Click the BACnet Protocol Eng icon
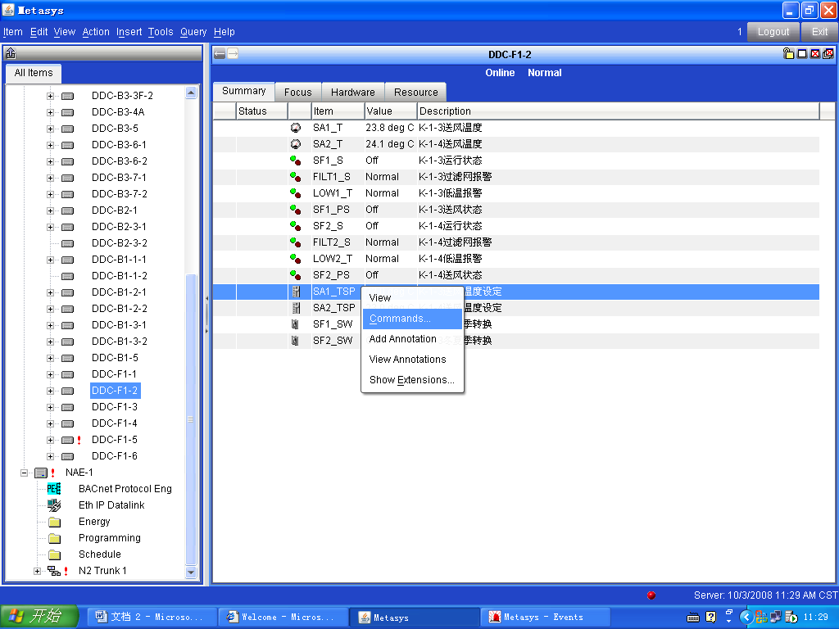This screenshot has width=839, height=629. [54, 489]
